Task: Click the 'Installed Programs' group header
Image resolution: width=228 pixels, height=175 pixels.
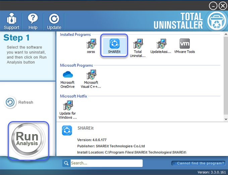Action: [75, 35]
